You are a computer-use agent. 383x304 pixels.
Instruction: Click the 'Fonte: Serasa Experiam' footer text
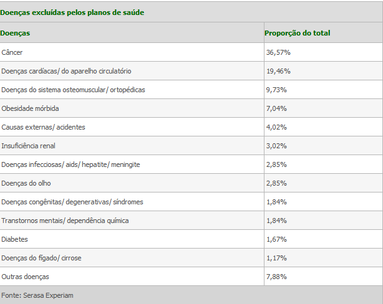coord(37,295)
